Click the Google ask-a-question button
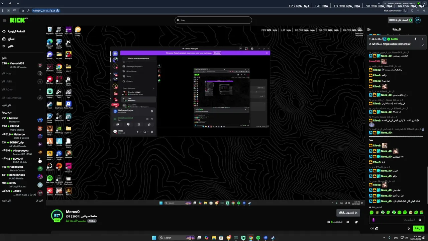This screenshot has height=241, width=428. [46, 11]
